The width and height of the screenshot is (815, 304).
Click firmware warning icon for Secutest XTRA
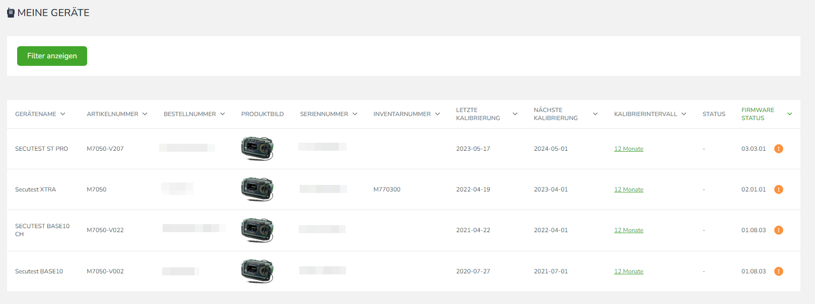click(779, 189)
